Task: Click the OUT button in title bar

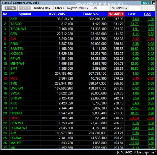Action: point(146,3)
